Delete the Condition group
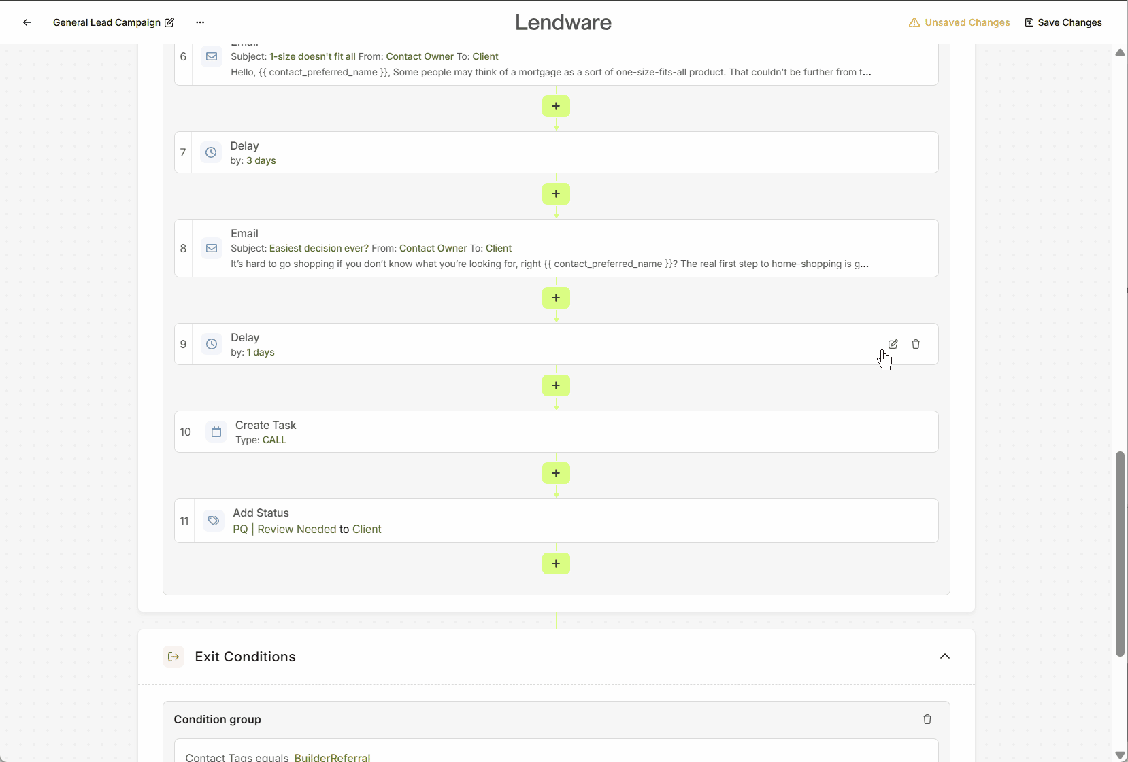The image size is (1128, 762). (927, 719)
